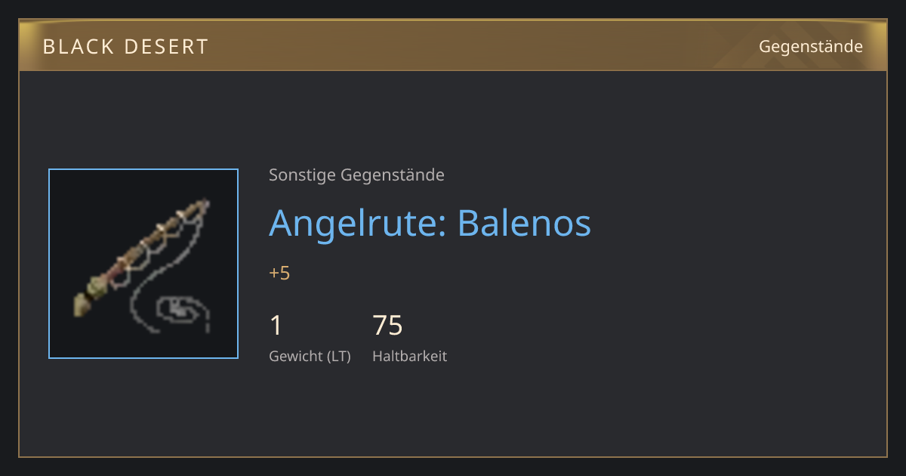Image resolution: width=906 pixels, height=476 pixels.
Task: Select the Gewicht (LT) label
Action: click(x=310, y=357)
